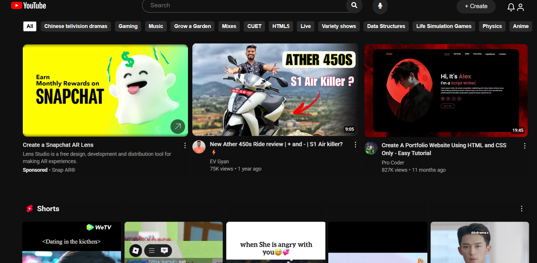Open more options for Ather 450s video

tap(355, 145)
